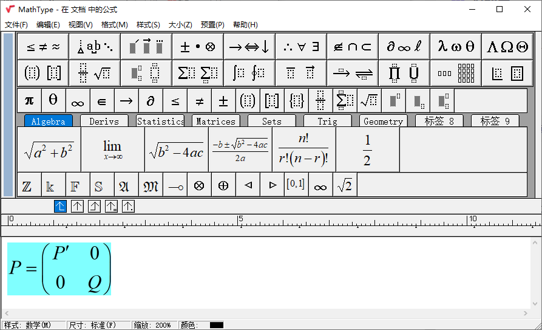Open the 样式(S) menu
This screenshot has height=330, width=542.
tap(148, 25)
